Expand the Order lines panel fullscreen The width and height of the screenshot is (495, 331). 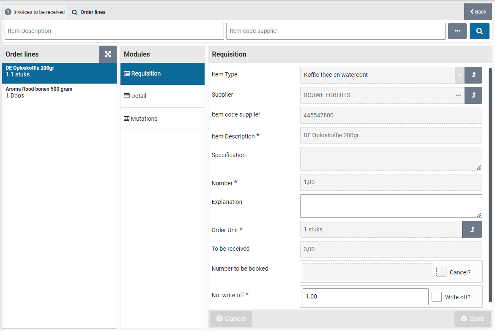108,54
